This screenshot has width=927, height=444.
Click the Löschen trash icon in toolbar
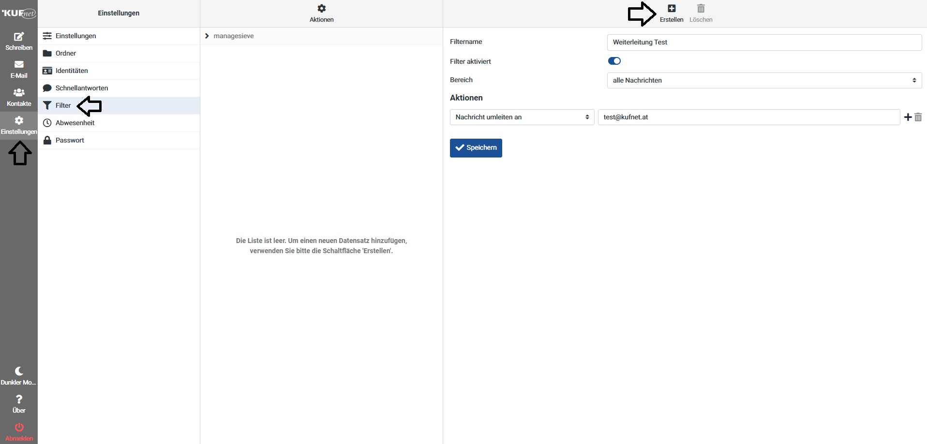pos(701,9)
